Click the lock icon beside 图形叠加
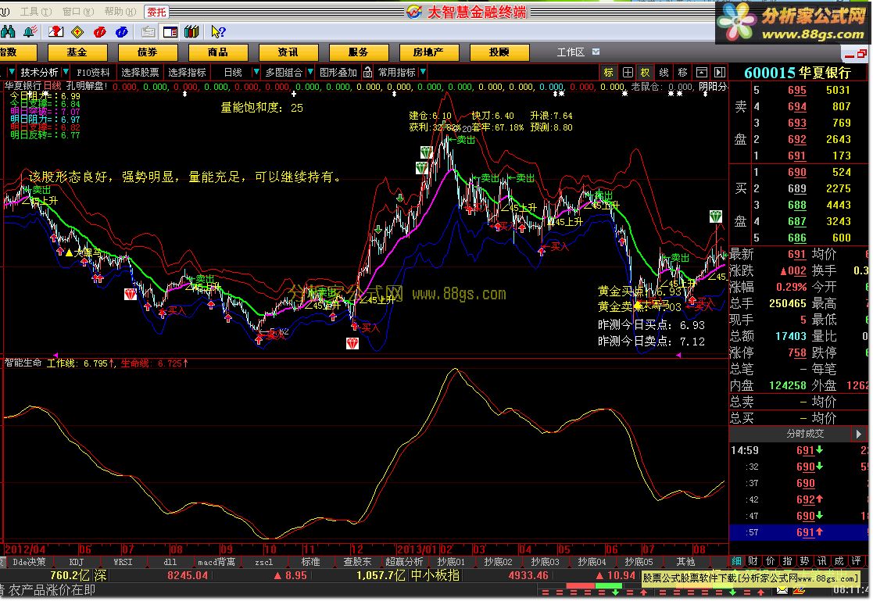Image resolution: width=873 pixels, height=601 pixels. coord(367,72)
